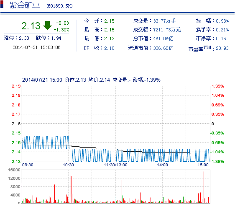Click the 成交额 value 7211.73万元
235x204 pixels.
[167, 30]
